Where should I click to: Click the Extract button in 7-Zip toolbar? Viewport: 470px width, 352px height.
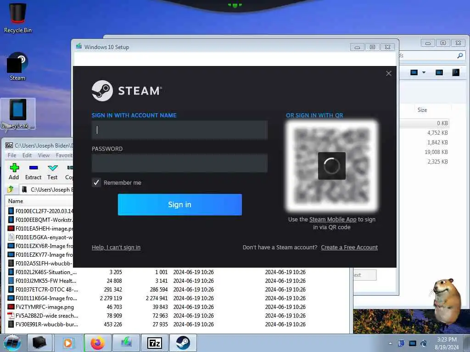click(x=33, y=172)
